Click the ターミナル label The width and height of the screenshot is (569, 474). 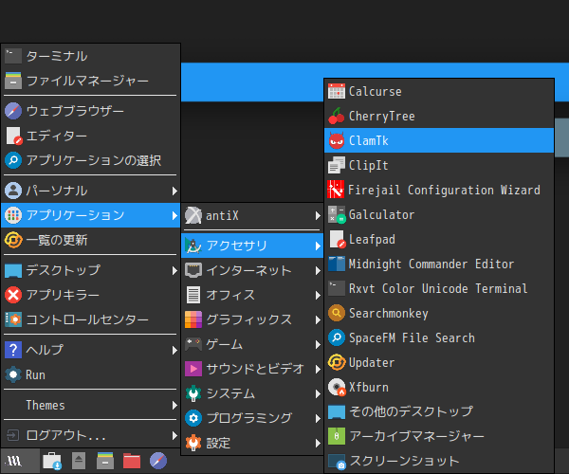click(57, 56)
